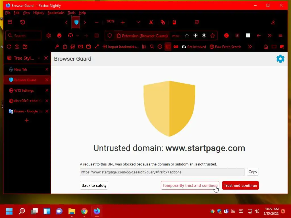Open the developer wrench icon

click(x=57, y=47)
